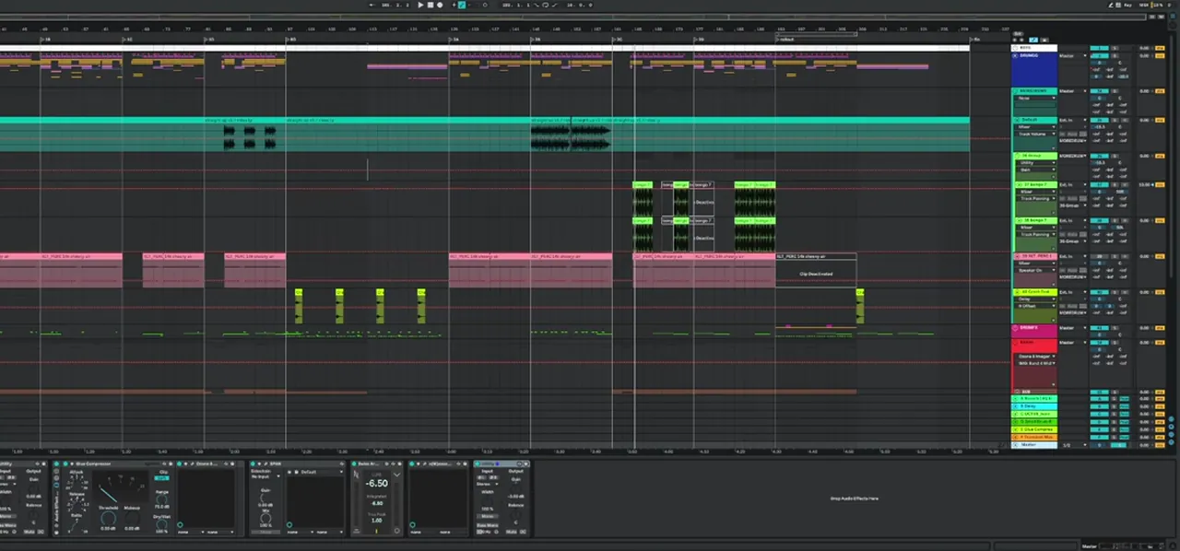Toggle the B Delay return track activator
This screenshot has height=551, width=1180.
pos(1099,406)
